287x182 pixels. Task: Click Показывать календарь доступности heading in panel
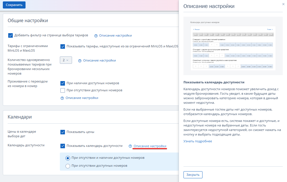point(214,82)
